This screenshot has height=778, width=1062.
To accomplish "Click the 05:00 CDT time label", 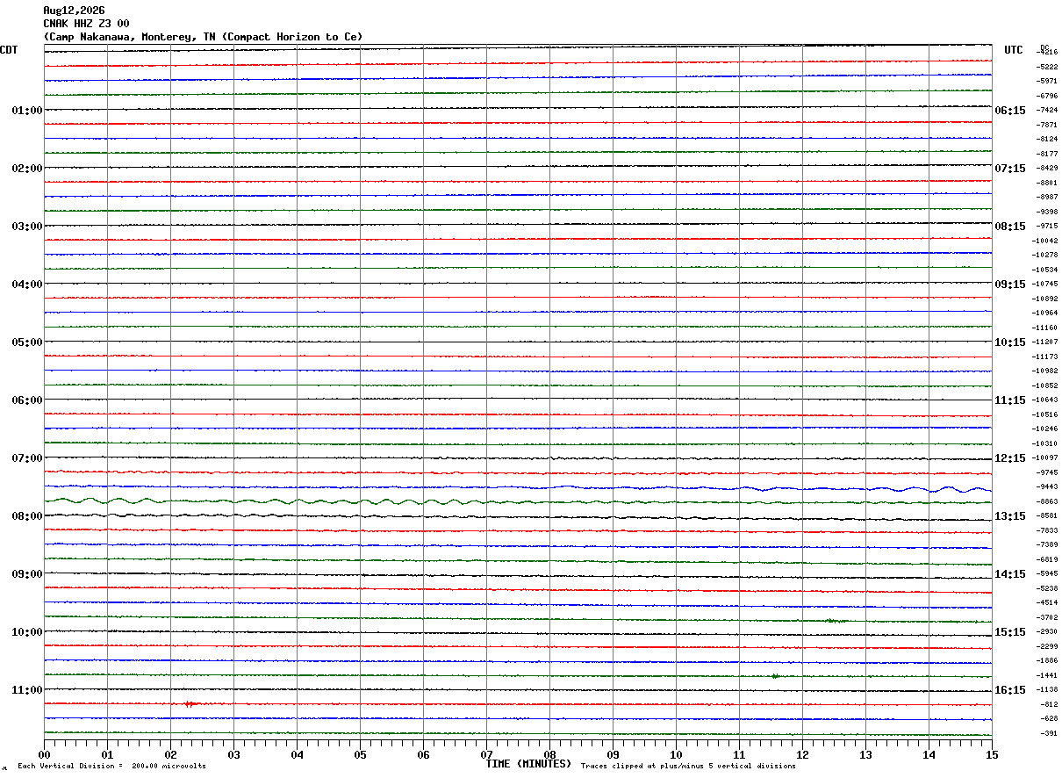I will [x=27, y=342].
